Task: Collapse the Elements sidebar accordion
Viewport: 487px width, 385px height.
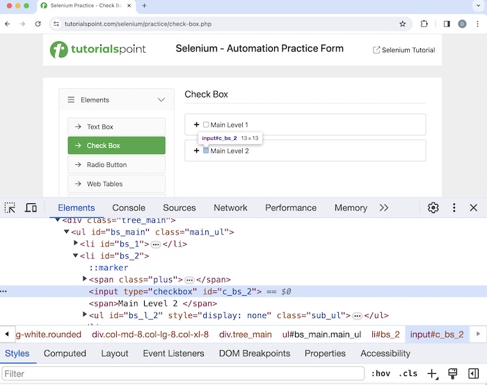Action: (161, 100)
